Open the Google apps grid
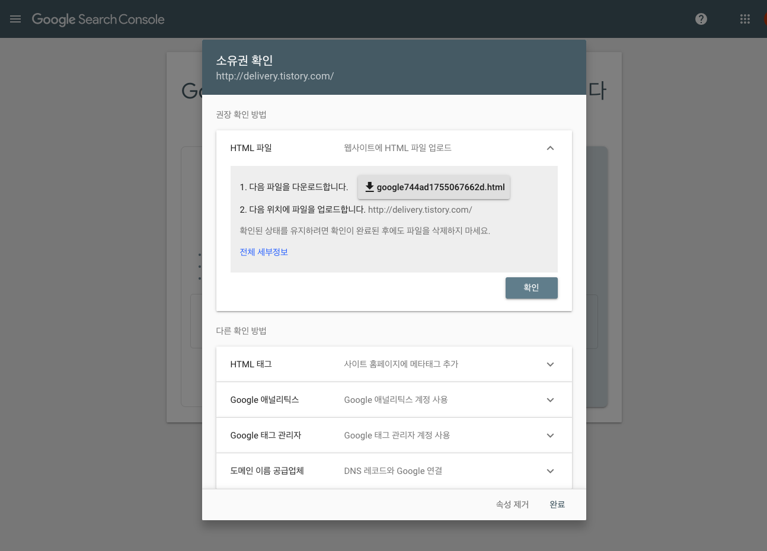This screenshot has height=551, width=767. point(745,19)
